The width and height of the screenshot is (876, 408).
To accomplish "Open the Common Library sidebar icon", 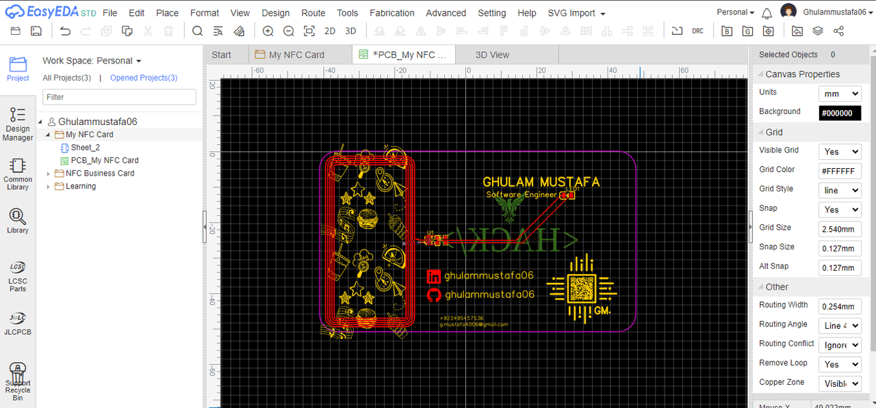I will pos(18,174).
